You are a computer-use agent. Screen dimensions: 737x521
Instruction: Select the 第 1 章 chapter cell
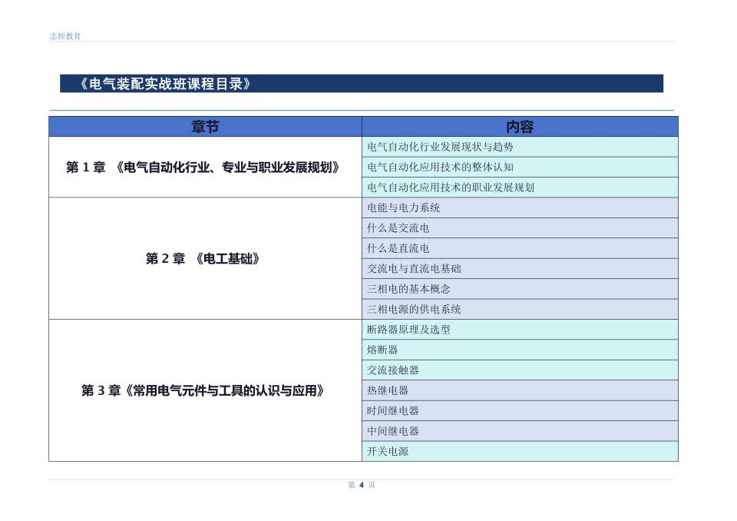pos(206,167)
